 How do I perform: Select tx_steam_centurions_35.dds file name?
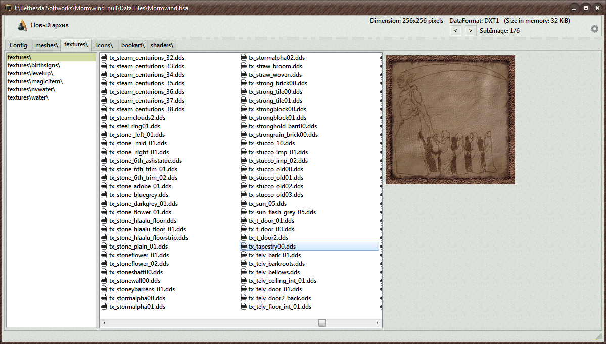(147, 83)
